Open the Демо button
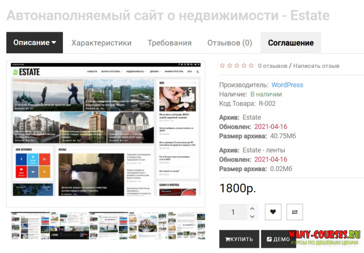The width and height of the screenshot is (364, 253). [x=278, y=239]
